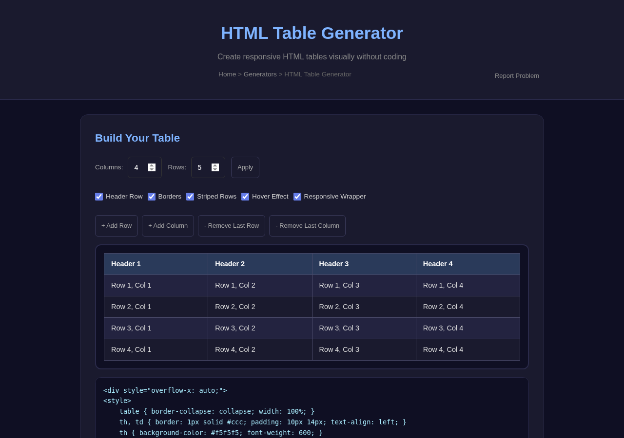Toggle the Header Row checkbox
The width and height of the screenshot is (624, 438).
coord(99,197)
